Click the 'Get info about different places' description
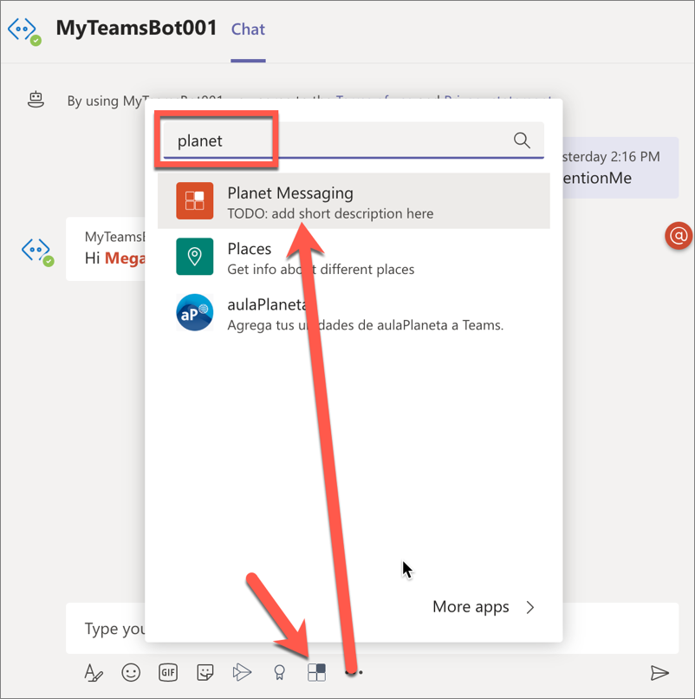The width and height of the screenshot is (695, 699). pyautogui.click(x=321, y=269)
